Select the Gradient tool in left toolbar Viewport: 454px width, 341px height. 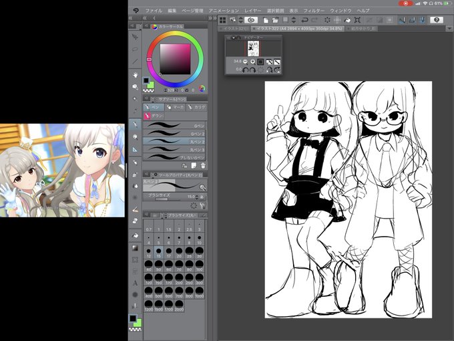[135, 247]
